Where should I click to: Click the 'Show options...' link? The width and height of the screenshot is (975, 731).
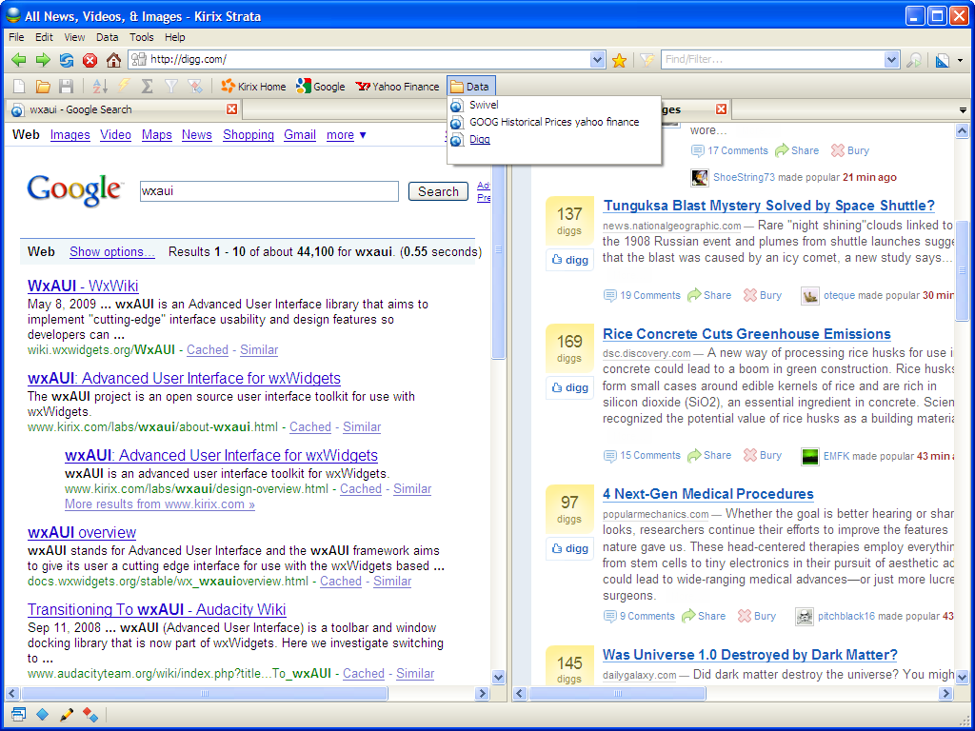[x=112, y=251]
